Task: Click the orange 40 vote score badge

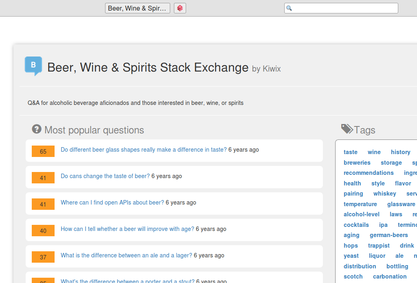Action: (x=43, y=231)
